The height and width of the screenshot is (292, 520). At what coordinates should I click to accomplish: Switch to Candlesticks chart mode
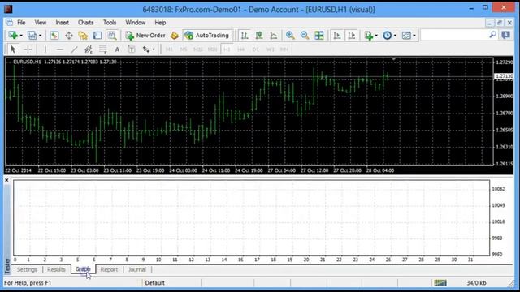259,36
